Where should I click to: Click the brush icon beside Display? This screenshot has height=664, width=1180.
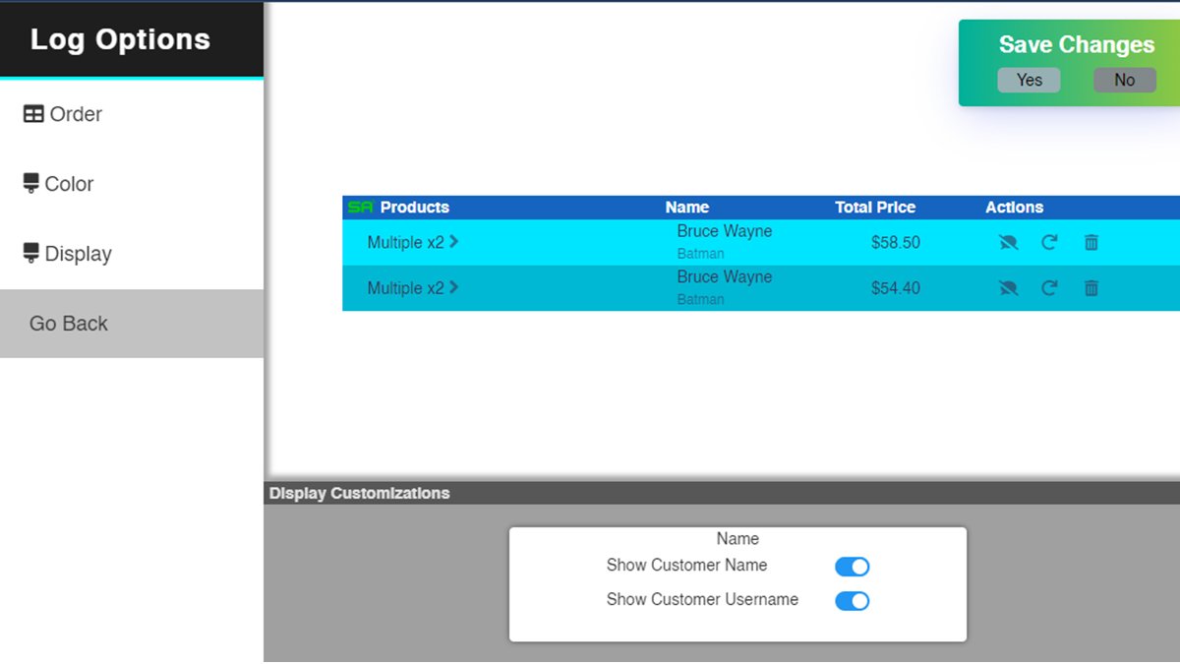coord(31,254)
